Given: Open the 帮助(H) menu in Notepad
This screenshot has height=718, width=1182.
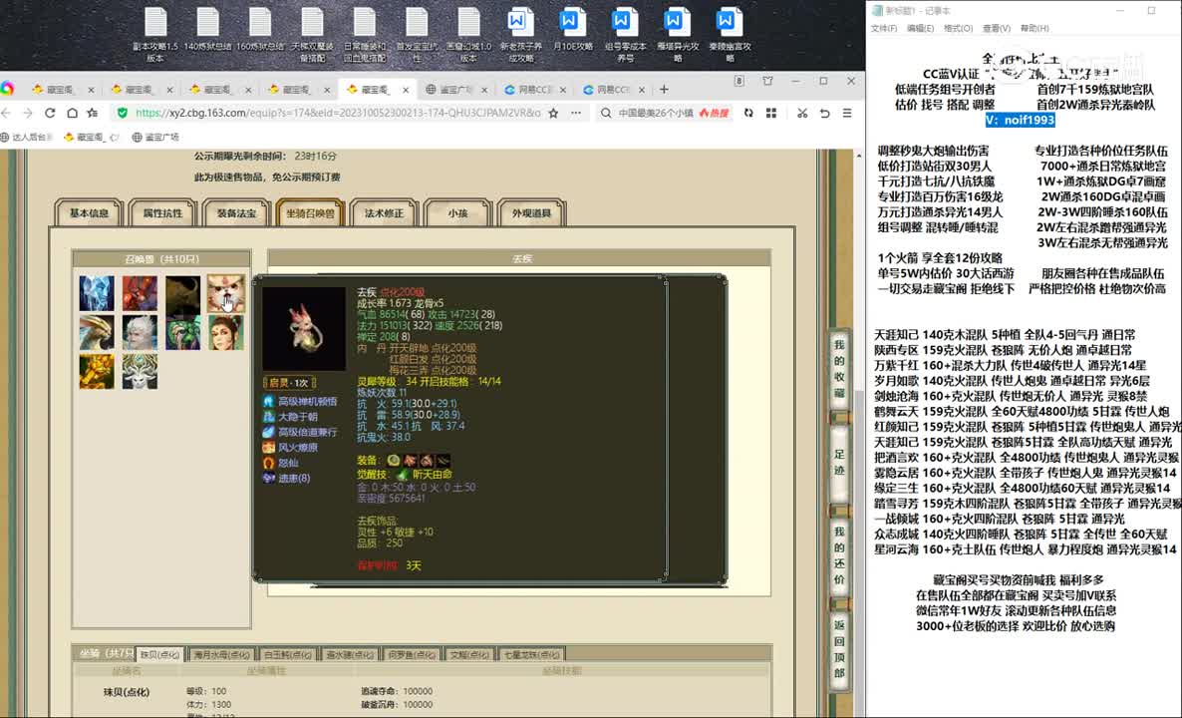Looking at the screenshot, I should pyautogui.click(x=1034, y=29).
